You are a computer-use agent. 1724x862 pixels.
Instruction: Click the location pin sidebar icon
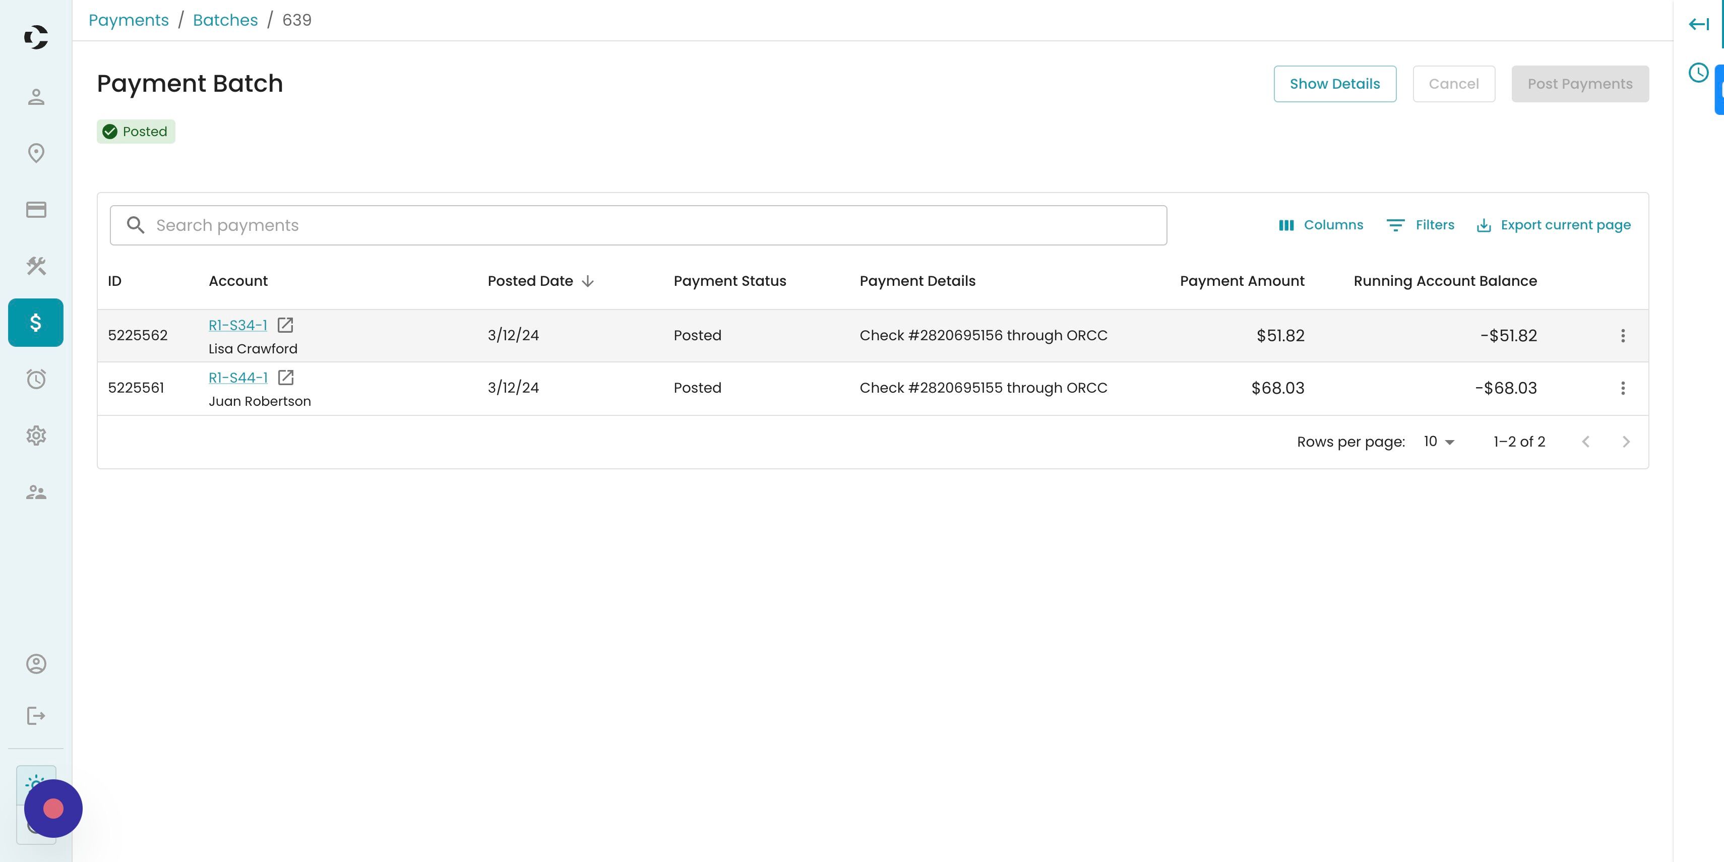pos(36,153)
